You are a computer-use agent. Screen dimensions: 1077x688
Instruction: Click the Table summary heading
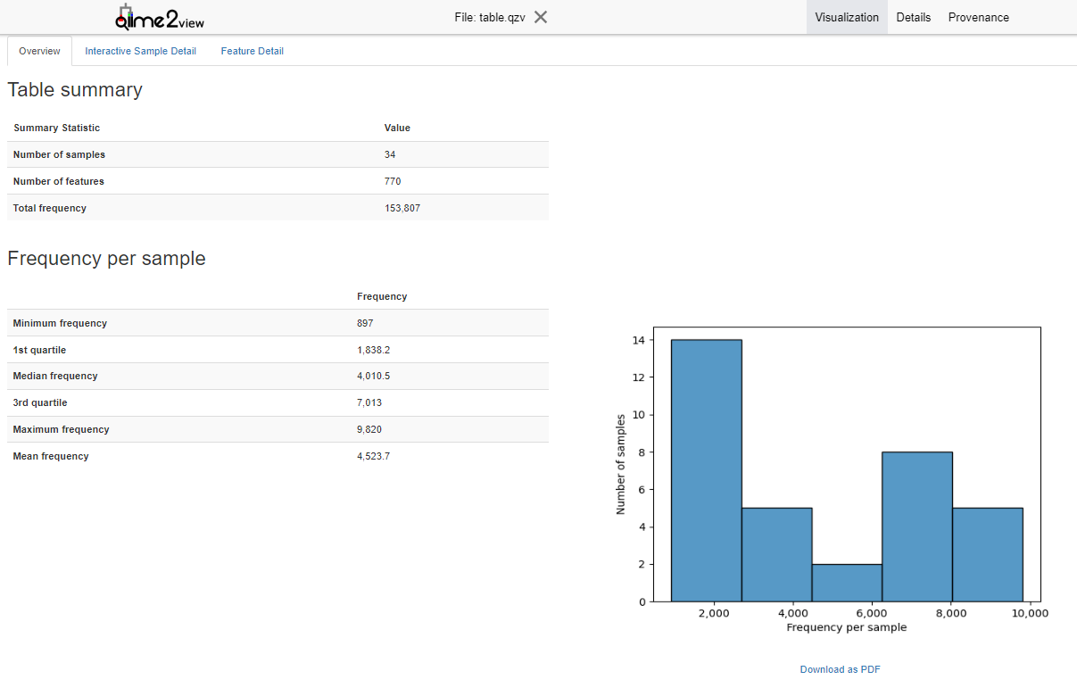point(75,90)
